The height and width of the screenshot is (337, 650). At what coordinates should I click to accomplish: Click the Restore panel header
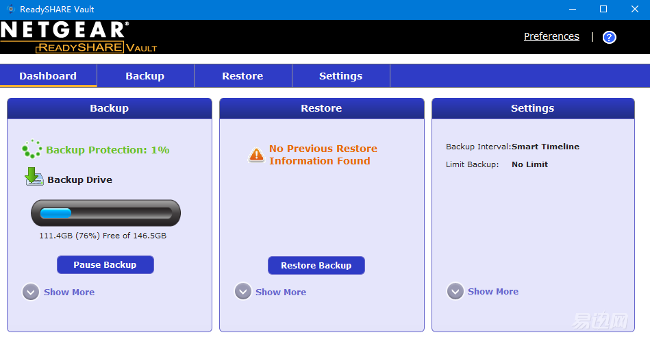pyautogui.click(x=322, y=109)
